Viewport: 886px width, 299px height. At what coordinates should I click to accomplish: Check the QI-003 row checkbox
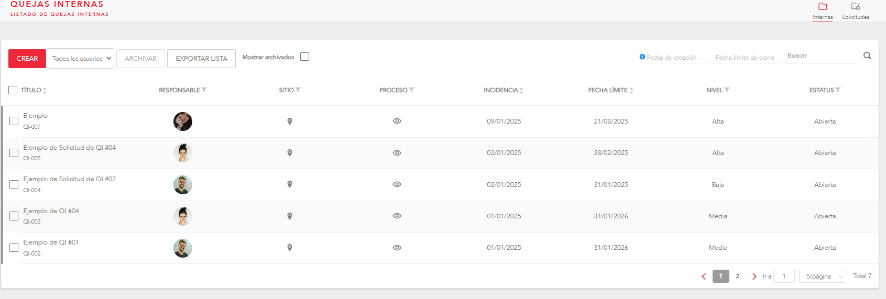click(14, 216)
